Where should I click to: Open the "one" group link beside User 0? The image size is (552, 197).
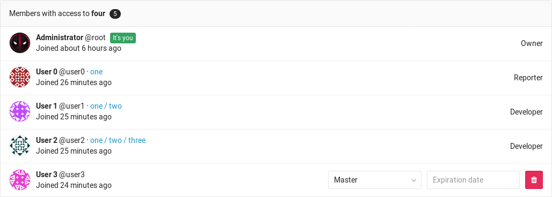tap(97, 72)
